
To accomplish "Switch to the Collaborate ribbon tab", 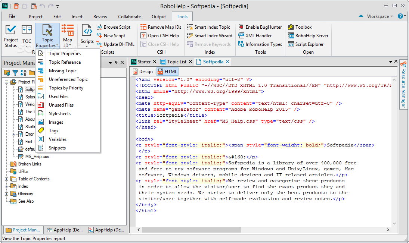I will click(129, 17).
